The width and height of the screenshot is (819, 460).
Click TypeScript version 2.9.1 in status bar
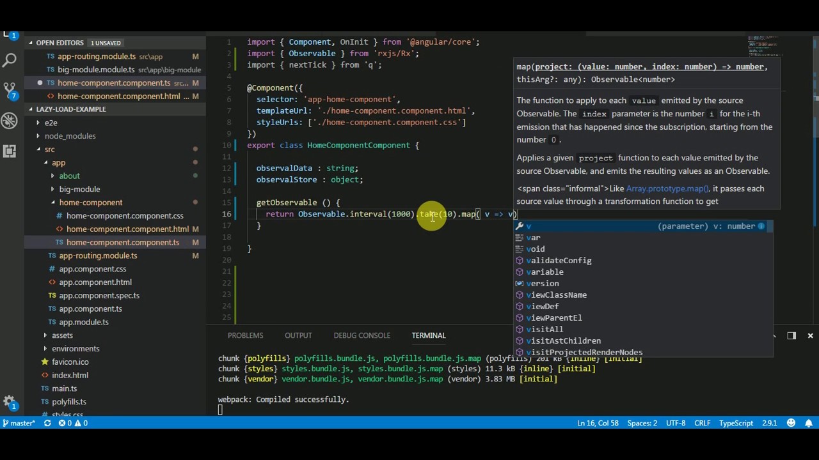769,423
